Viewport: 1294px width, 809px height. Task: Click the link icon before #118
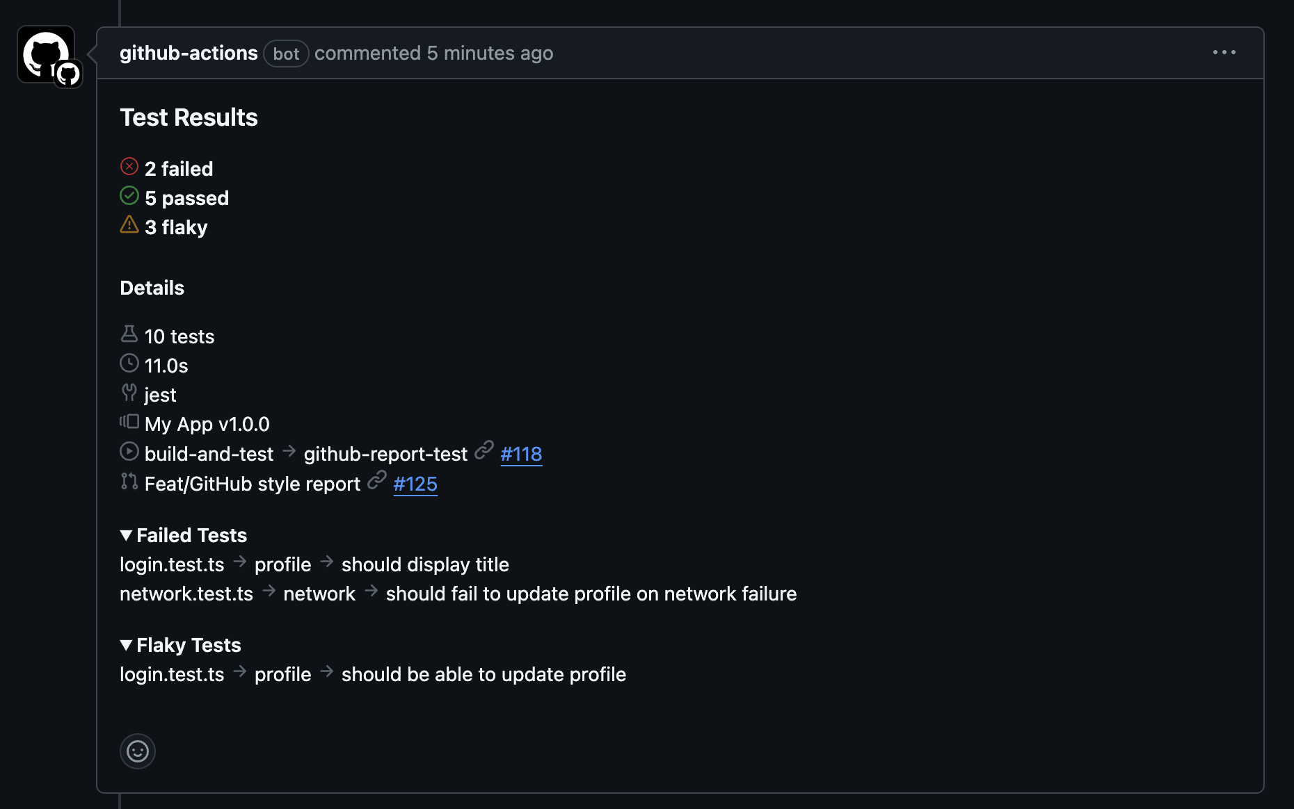tap(484, 451)
